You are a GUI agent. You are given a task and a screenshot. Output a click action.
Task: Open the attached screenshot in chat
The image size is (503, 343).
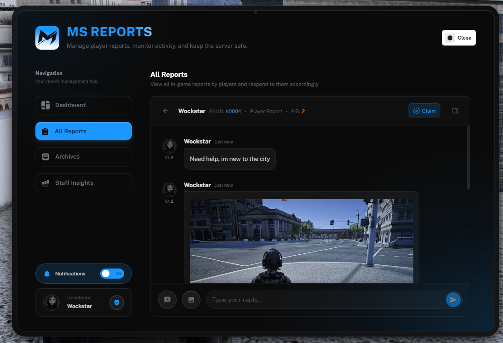pos(302,240)
